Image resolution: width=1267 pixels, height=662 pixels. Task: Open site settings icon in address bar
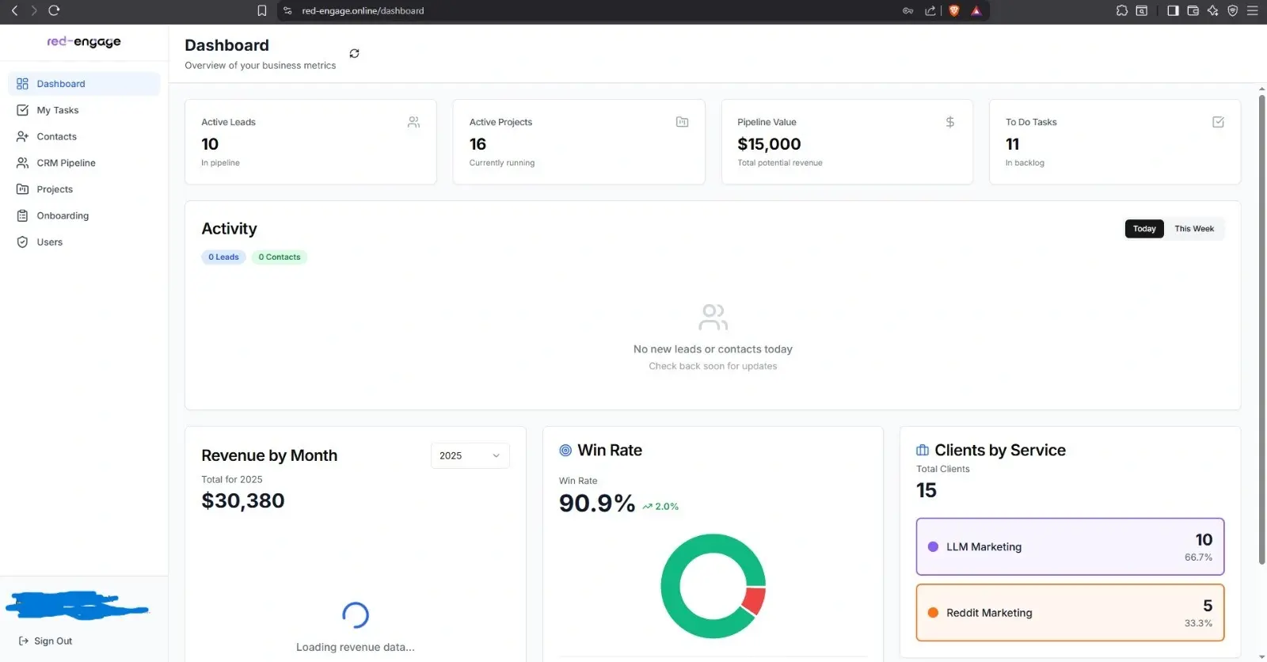(287, 10)
